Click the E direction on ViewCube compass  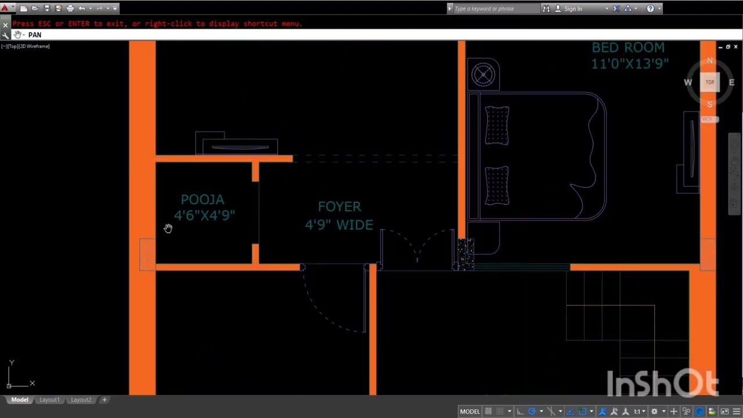tap(731, 82)
